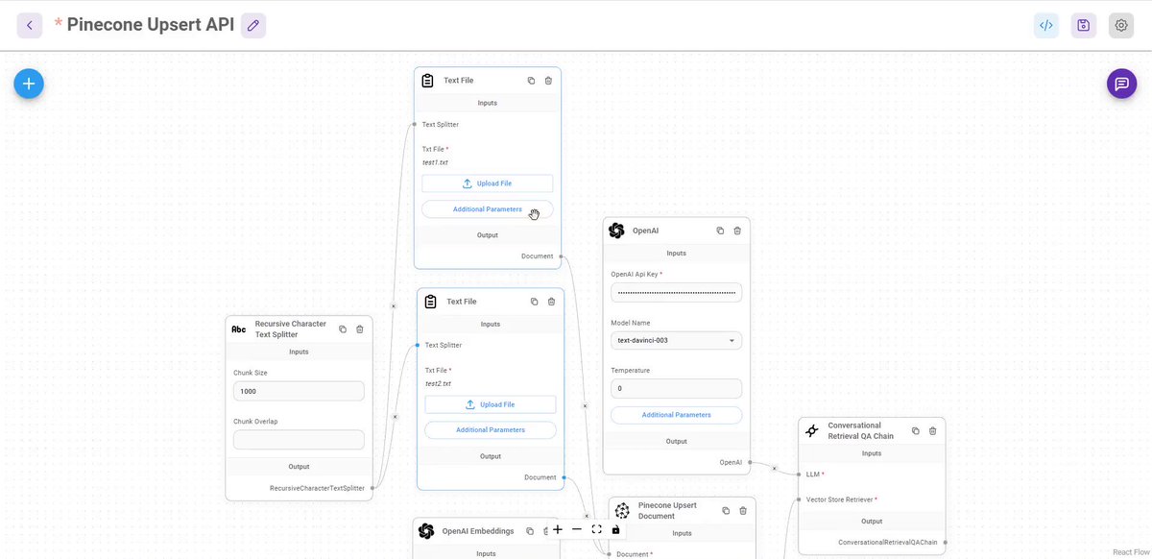Image resolution: width=1152 pixels, height=559 pixels.
Task: Duplicate the top Text File node (test1.txt)
Action: 531,81
